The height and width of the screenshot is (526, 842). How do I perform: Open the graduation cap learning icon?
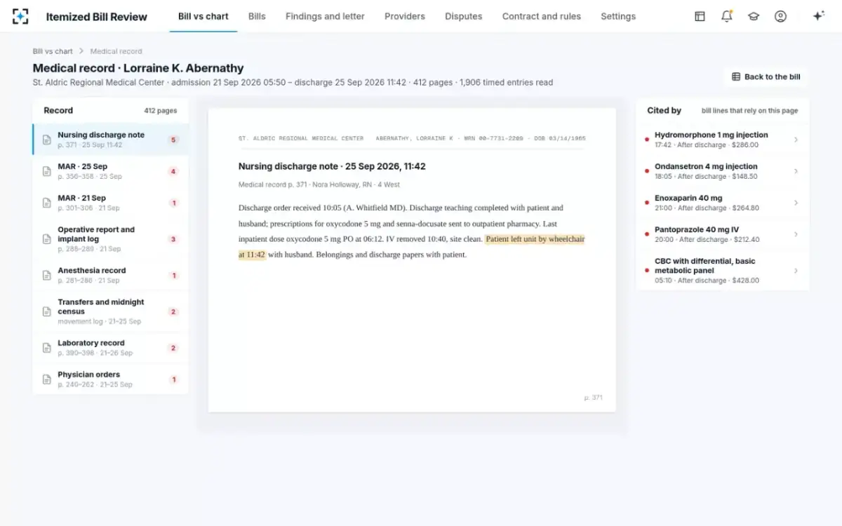[754, 16]
